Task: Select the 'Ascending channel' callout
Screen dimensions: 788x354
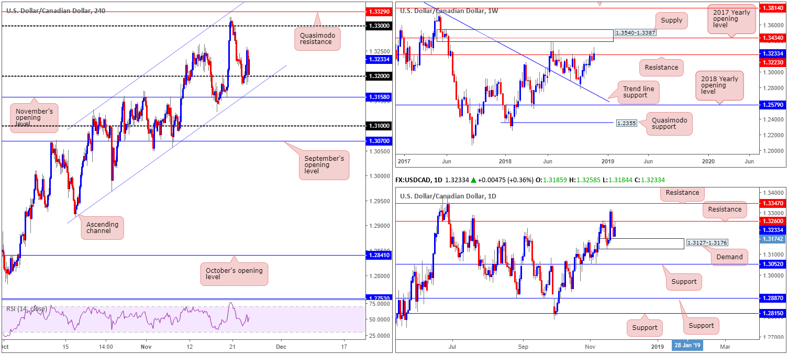Action: point(102,228)
